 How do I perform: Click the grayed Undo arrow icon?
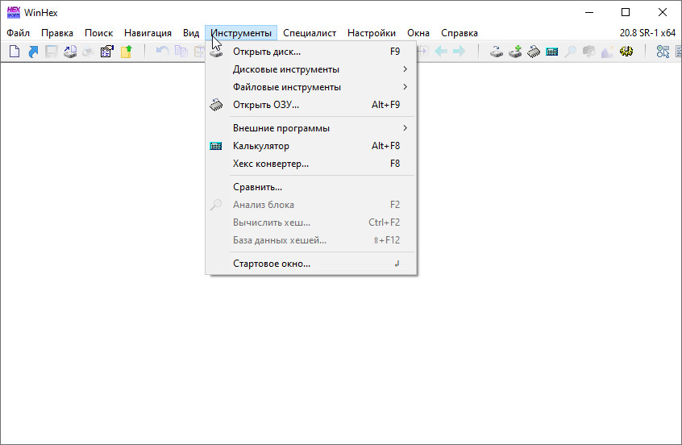point(162,52)
